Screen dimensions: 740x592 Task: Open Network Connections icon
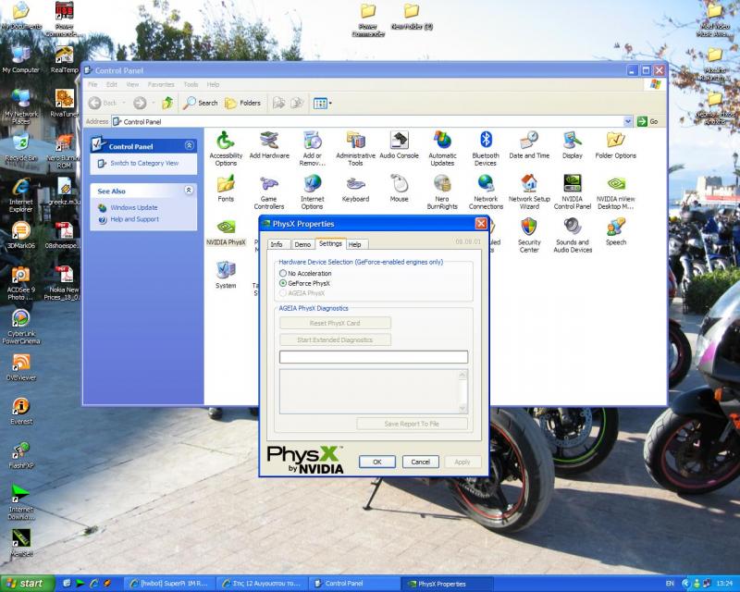[486, 191]
